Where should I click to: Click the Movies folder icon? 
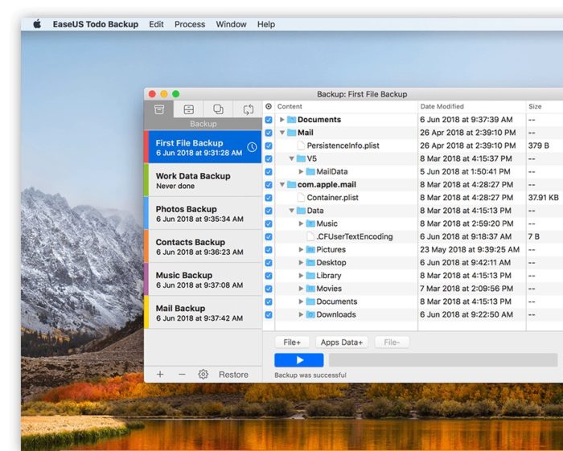(310, 289)
